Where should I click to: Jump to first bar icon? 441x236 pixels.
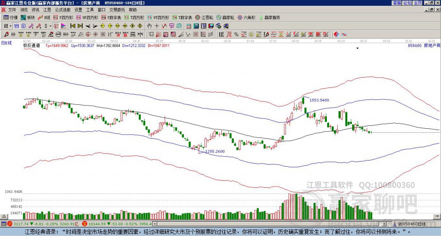click(72, 26)
